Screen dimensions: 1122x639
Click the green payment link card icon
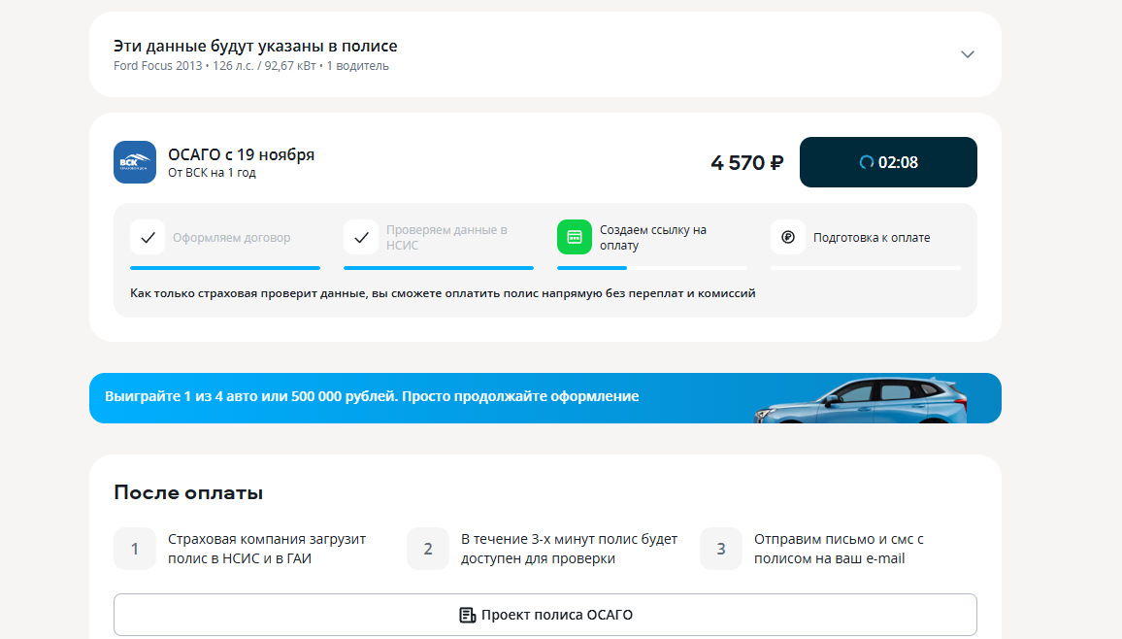(x=575, y=237)
